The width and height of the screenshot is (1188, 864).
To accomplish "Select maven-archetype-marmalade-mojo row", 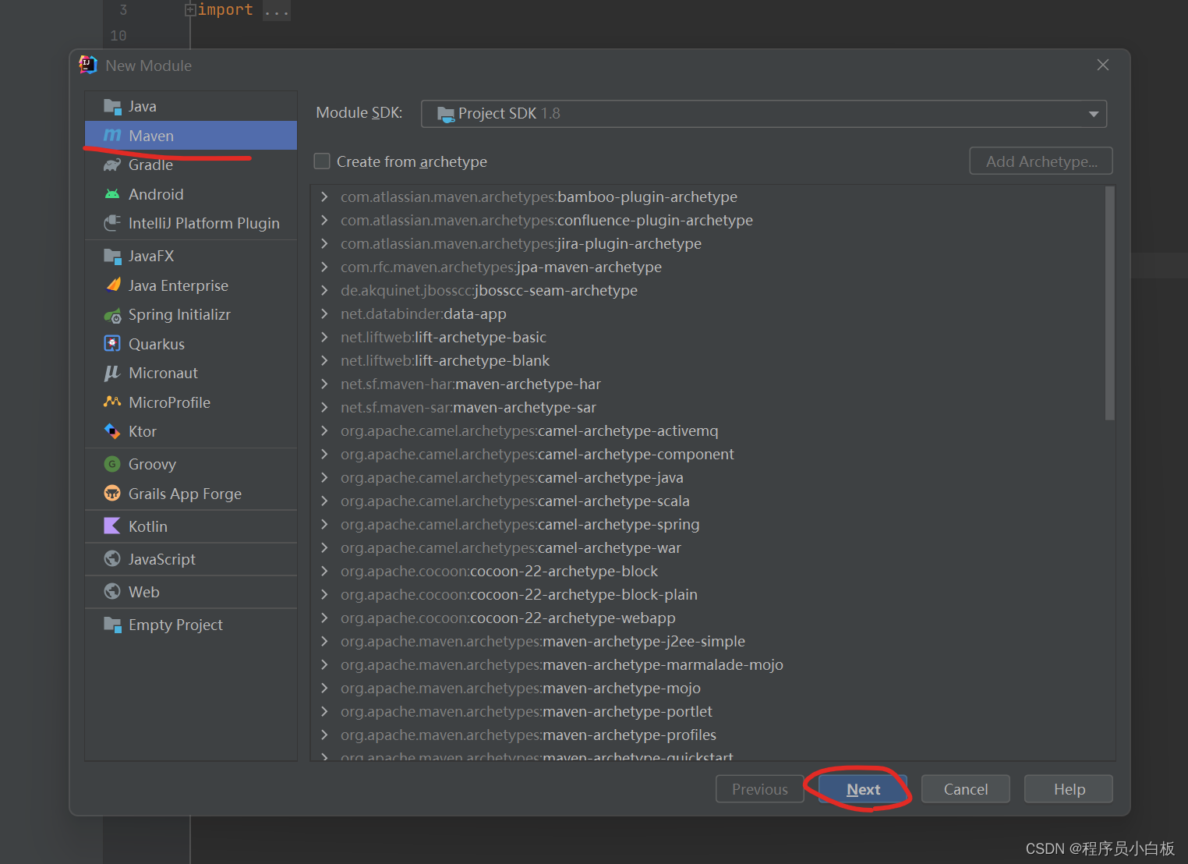I will click(708, 664).
